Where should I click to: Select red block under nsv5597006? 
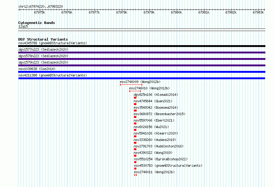pos(135,123)
